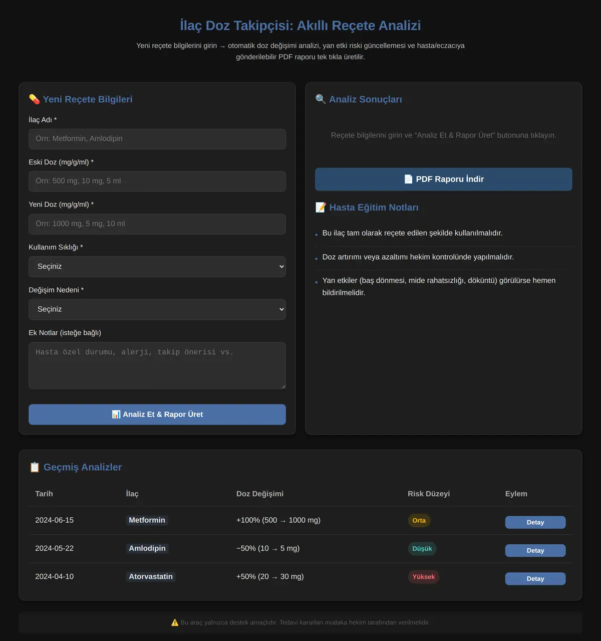Viewport: 601px width, 641px height.
Task: Open Detay for the Amlodipin row
Action: (535, 550)
